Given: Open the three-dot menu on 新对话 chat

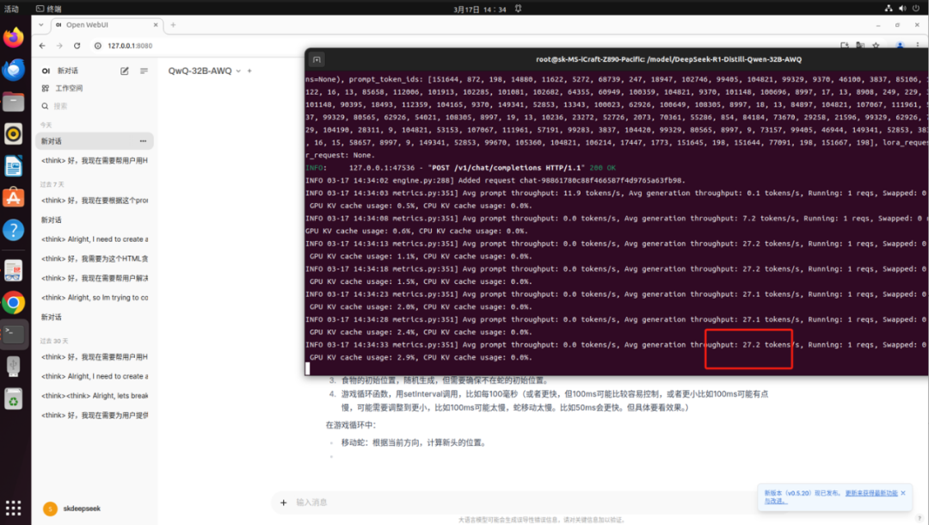Looking at the screenshot, I should click(x=143, y=141).
